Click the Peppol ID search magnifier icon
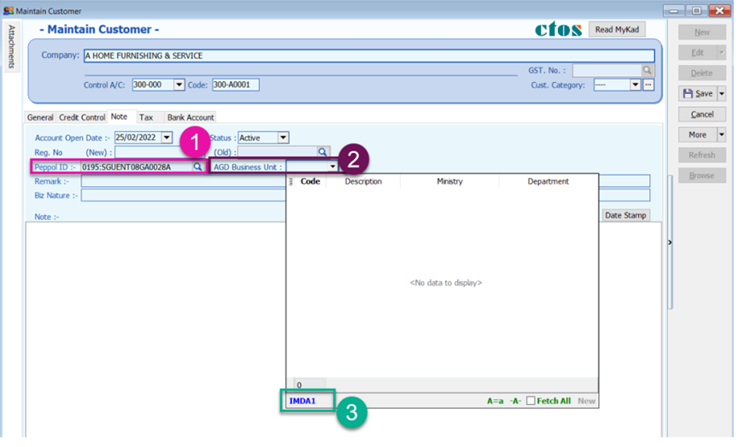The image size is (745, 447). (x=197, y=167)
